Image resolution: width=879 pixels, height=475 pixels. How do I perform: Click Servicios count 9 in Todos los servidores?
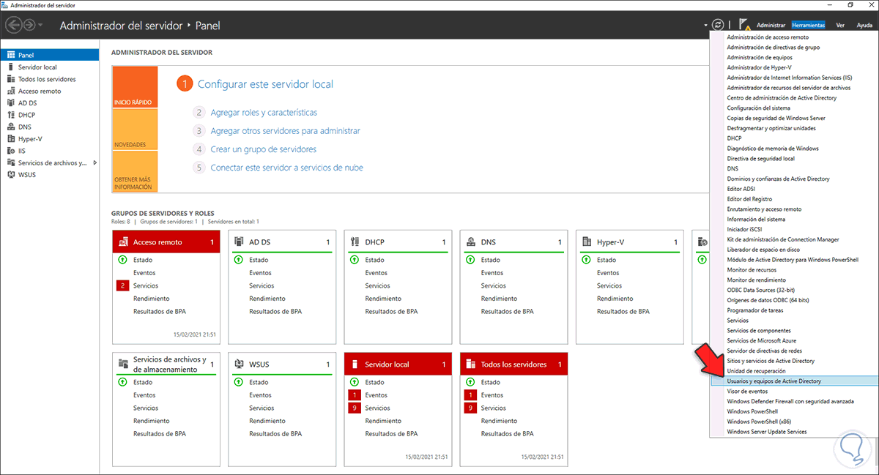coord(471,408)
